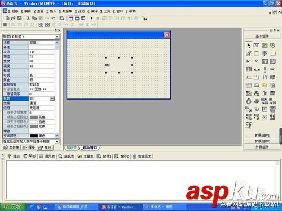Select the radio button component icon
Viewport: 282px width, 211px height.
[256, 61]
